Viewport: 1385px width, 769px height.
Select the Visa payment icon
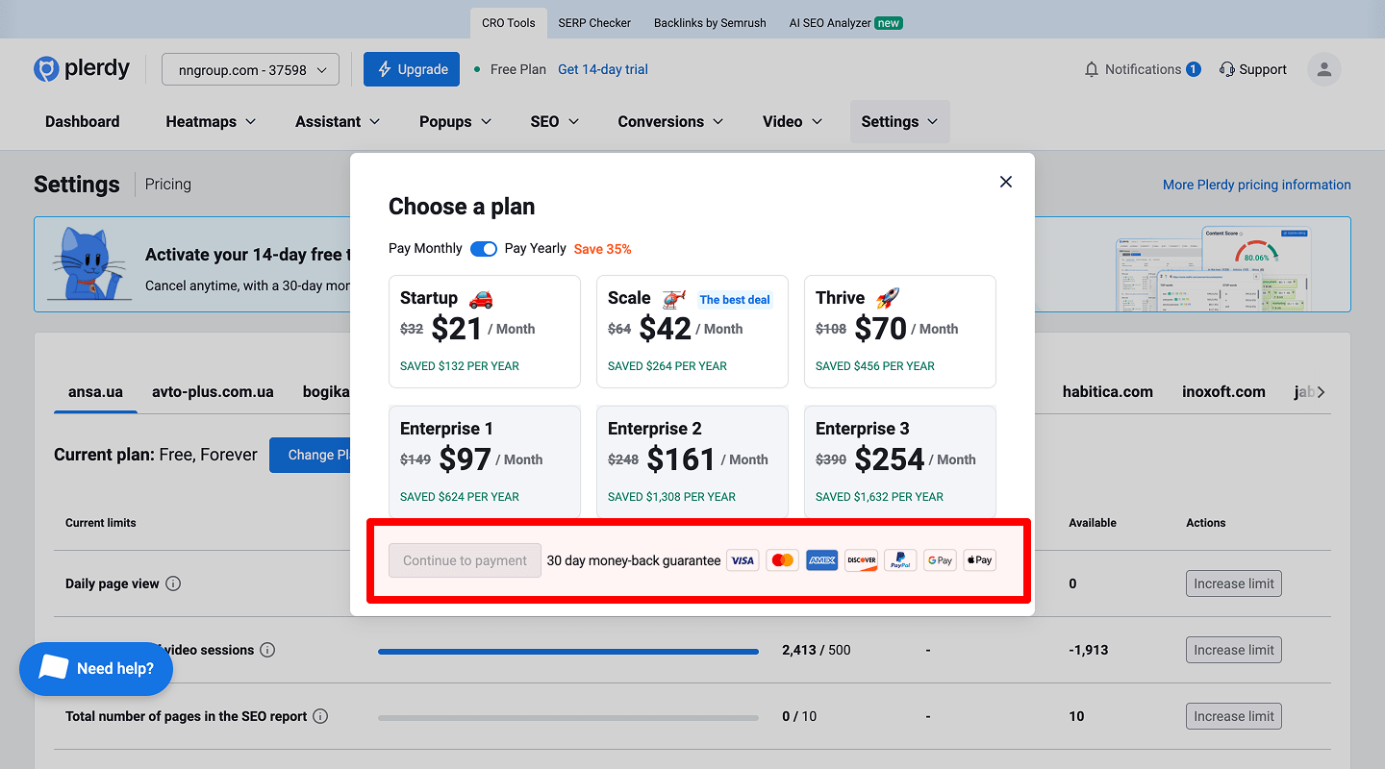(x=743, y=559)
